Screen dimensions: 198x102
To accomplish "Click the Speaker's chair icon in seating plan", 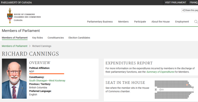I will [x=156, y=90].
